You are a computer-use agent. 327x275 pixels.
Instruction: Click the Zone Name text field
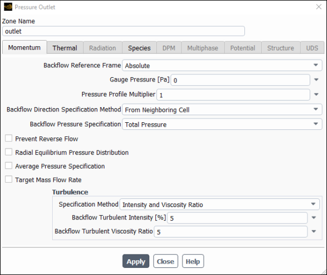(123, 32)
